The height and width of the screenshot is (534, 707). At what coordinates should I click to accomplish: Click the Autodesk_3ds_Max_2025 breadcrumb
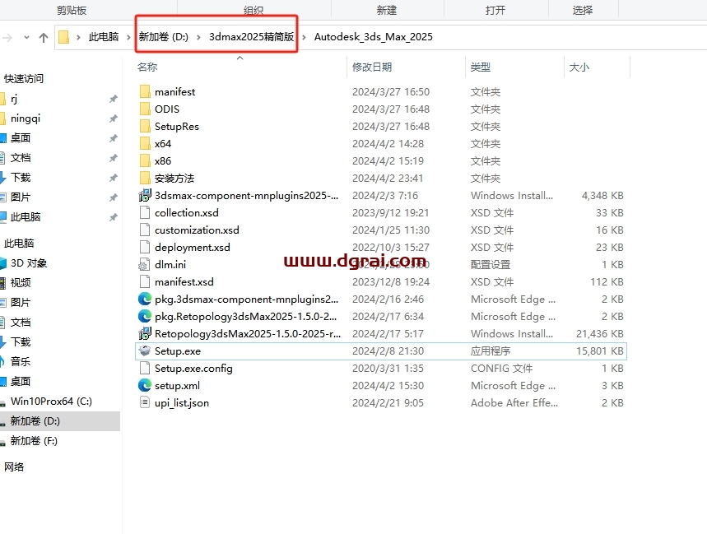(x=374, y=37)
